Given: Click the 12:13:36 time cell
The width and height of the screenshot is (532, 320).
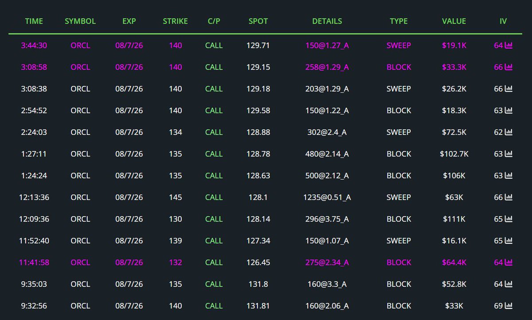Looking at the screenshot, I should click(x=34, y=197).
